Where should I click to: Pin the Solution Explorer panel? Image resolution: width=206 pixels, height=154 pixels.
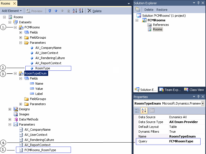pos(199,3)
